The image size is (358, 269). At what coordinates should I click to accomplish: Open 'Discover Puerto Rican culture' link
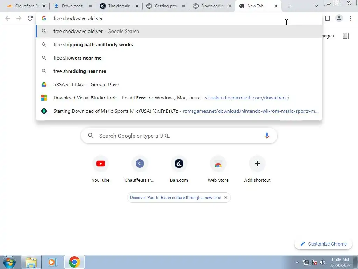pyautogui.click(x=176, y=198)
